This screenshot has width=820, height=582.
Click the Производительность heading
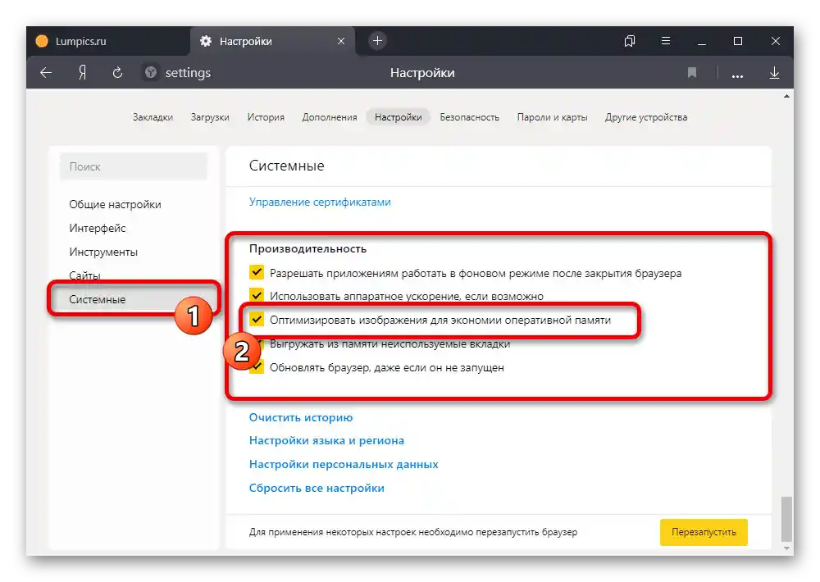click(307, 249)
